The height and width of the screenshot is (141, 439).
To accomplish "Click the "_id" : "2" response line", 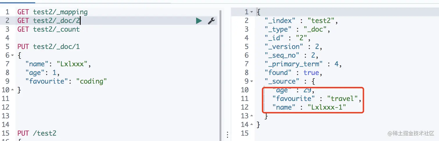I will [x=288, y=38].
